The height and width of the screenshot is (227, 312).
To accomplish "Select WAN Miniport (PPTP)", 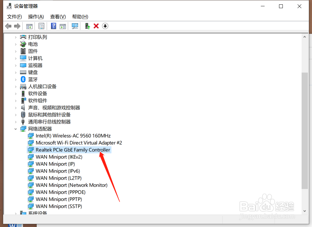I will pos(59,199).
